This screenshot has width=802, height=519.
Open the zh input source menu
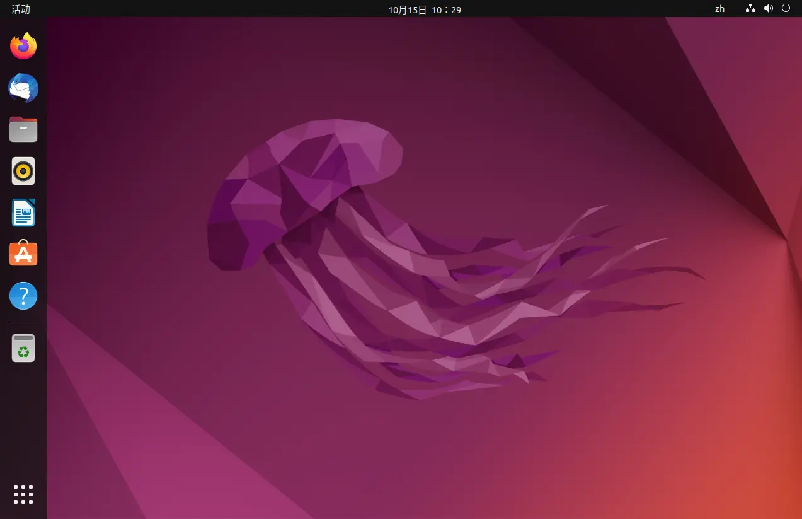(719, 9)
